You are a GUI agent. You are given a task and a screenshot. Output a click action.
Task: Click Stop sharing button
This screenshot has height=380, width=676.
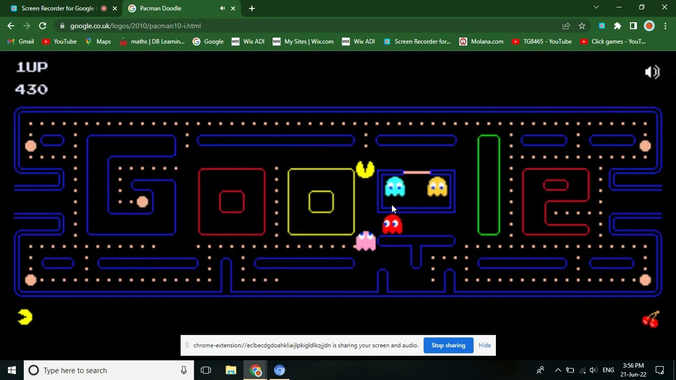pos(448,346)
